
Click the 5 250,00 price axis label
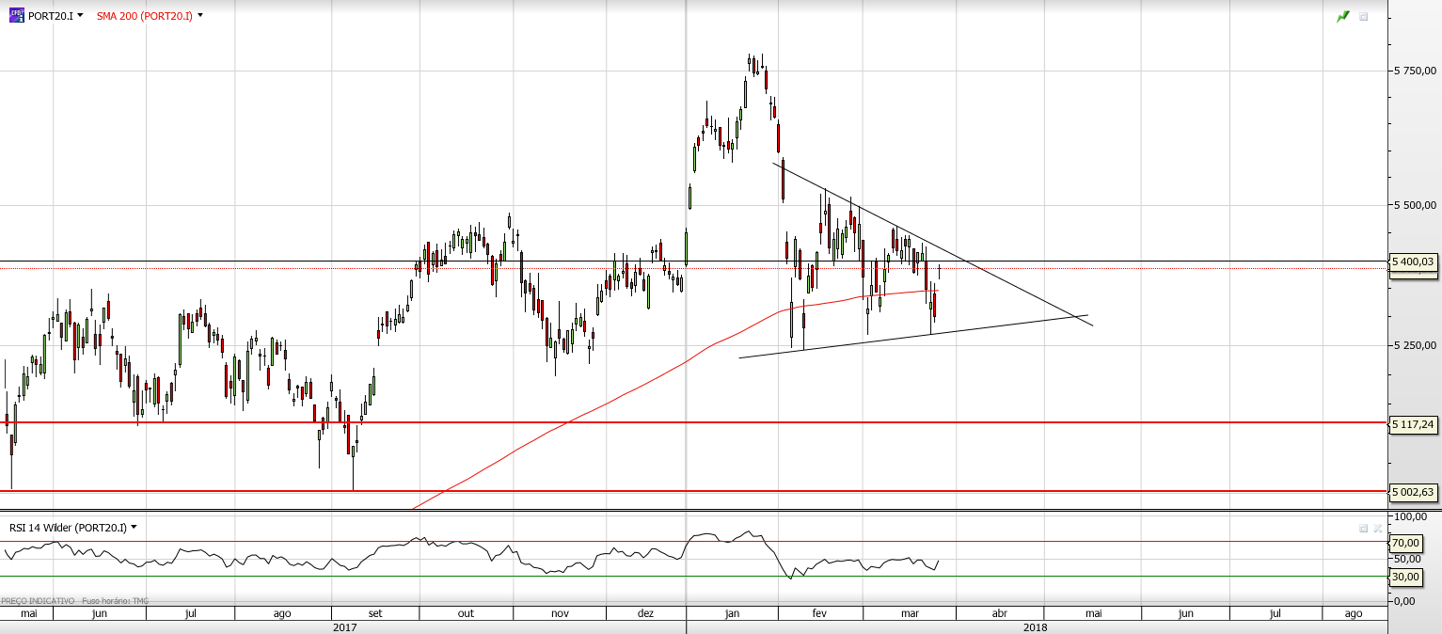point(1416,345)
